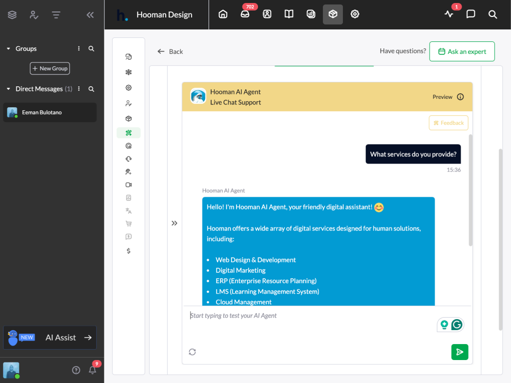
Task: Open the inbox with 702 badge
Action: 245,14
